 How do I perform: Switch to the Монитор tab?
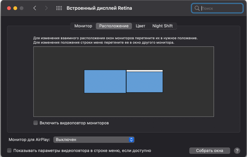[x=83, y=26]
